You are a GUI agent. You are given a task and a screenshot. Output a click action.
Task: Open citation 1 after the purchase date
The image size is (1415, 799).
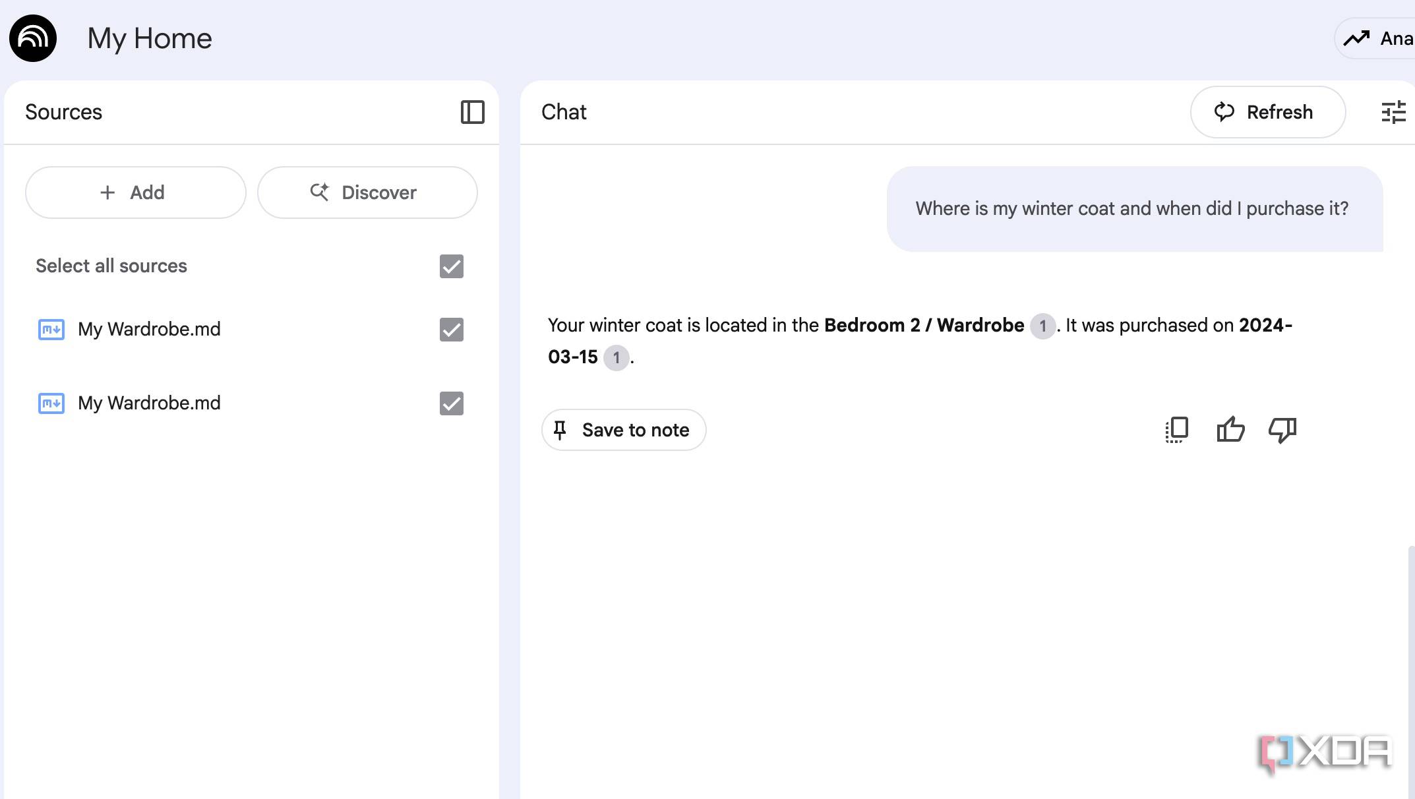click(x=616, y=357)
